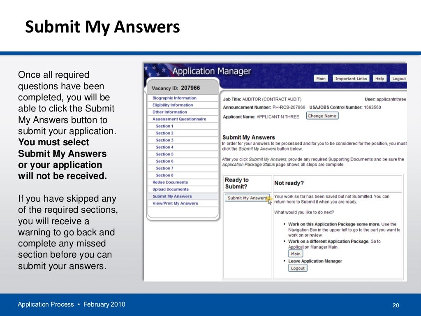The height and width of the screenshot is (316, 421).
Task: Click 'Leave Application Manager' text
Action: pyautogui.click(x=315, y=261)
